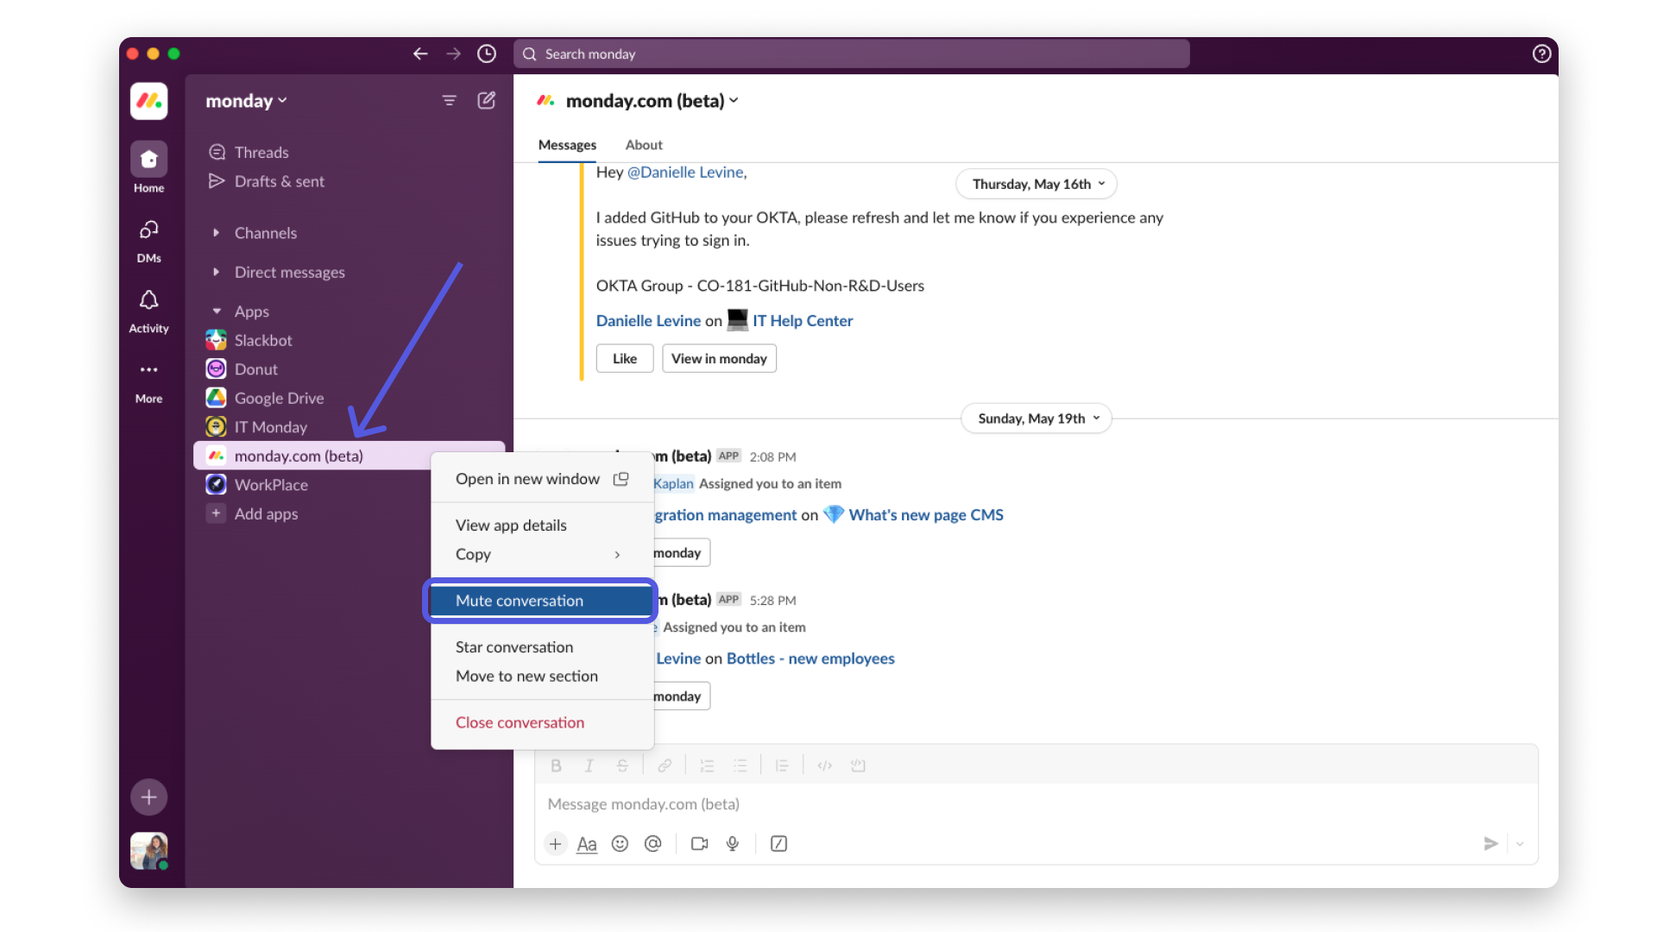Open the IT Help Center link
1657x932 pixels.
click(x=802, y=321)
